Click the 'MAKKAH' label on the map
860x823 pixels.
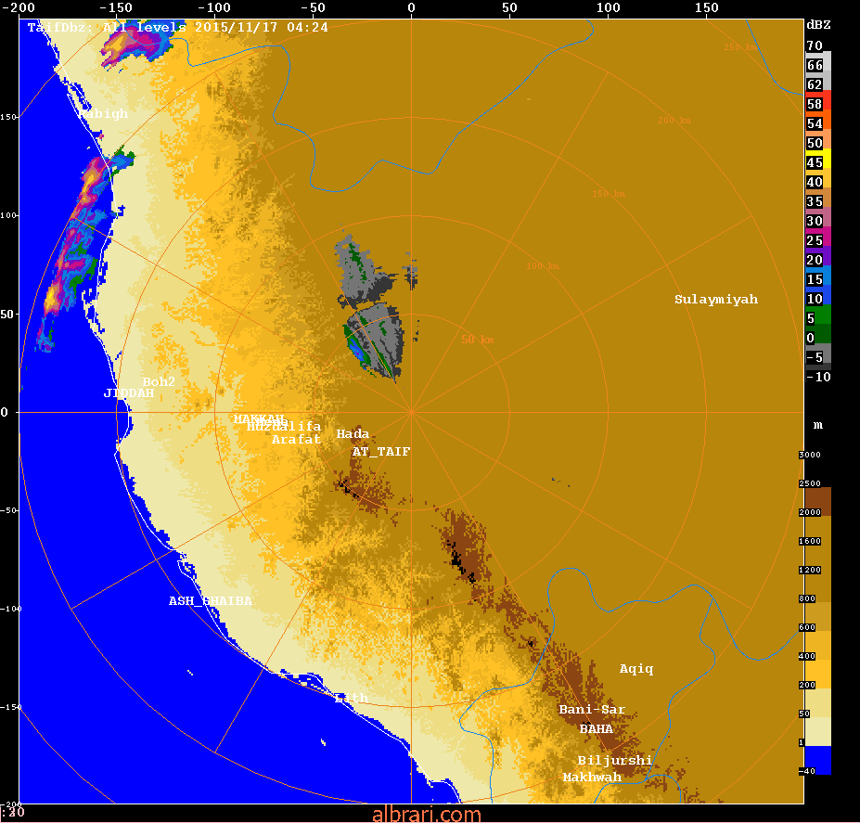point(259,418)
